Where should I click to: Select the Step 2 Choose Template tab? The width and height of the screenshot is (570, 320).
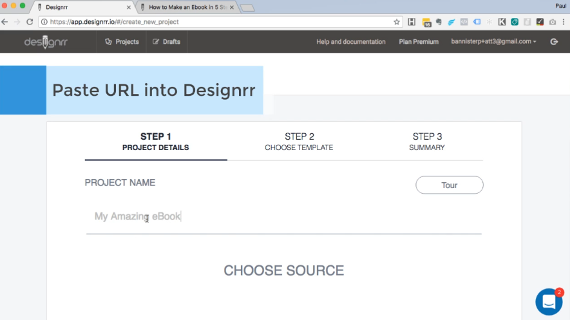click(299, 142)
